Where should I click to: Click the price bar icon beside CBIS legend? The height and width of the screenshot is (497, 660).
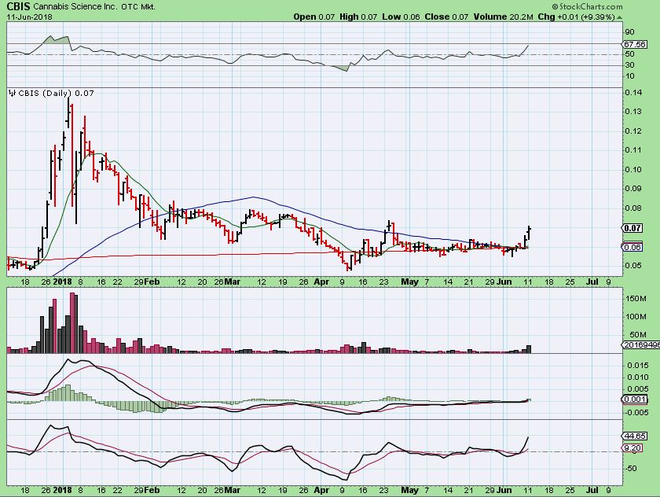point(13,93)
